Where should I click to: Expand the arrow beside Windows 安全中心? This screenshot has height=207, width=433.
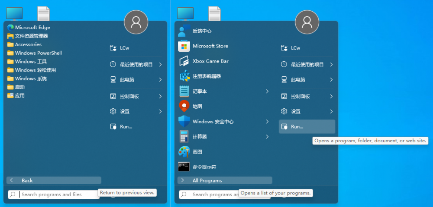coord(267,122)
